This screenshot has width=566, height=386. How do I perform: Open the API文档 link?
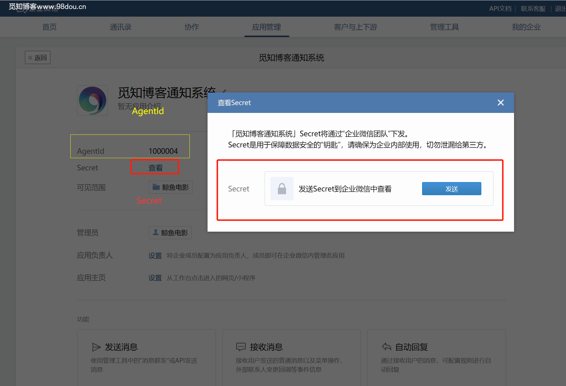point(500,8)
